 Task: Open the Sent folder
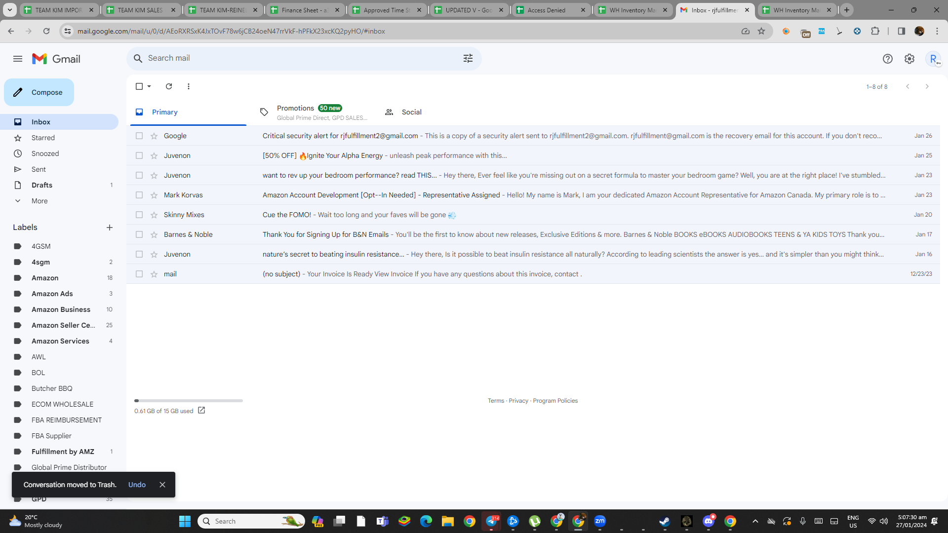[59, 169]
